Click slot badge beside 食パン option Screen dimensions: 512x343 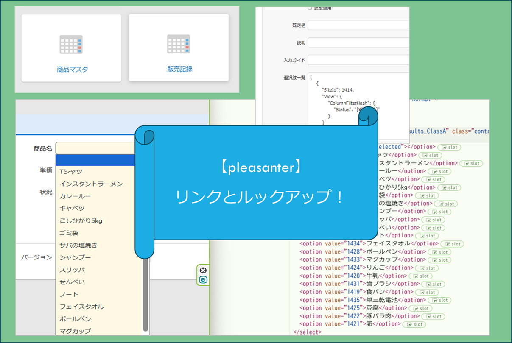click(427, 292)
